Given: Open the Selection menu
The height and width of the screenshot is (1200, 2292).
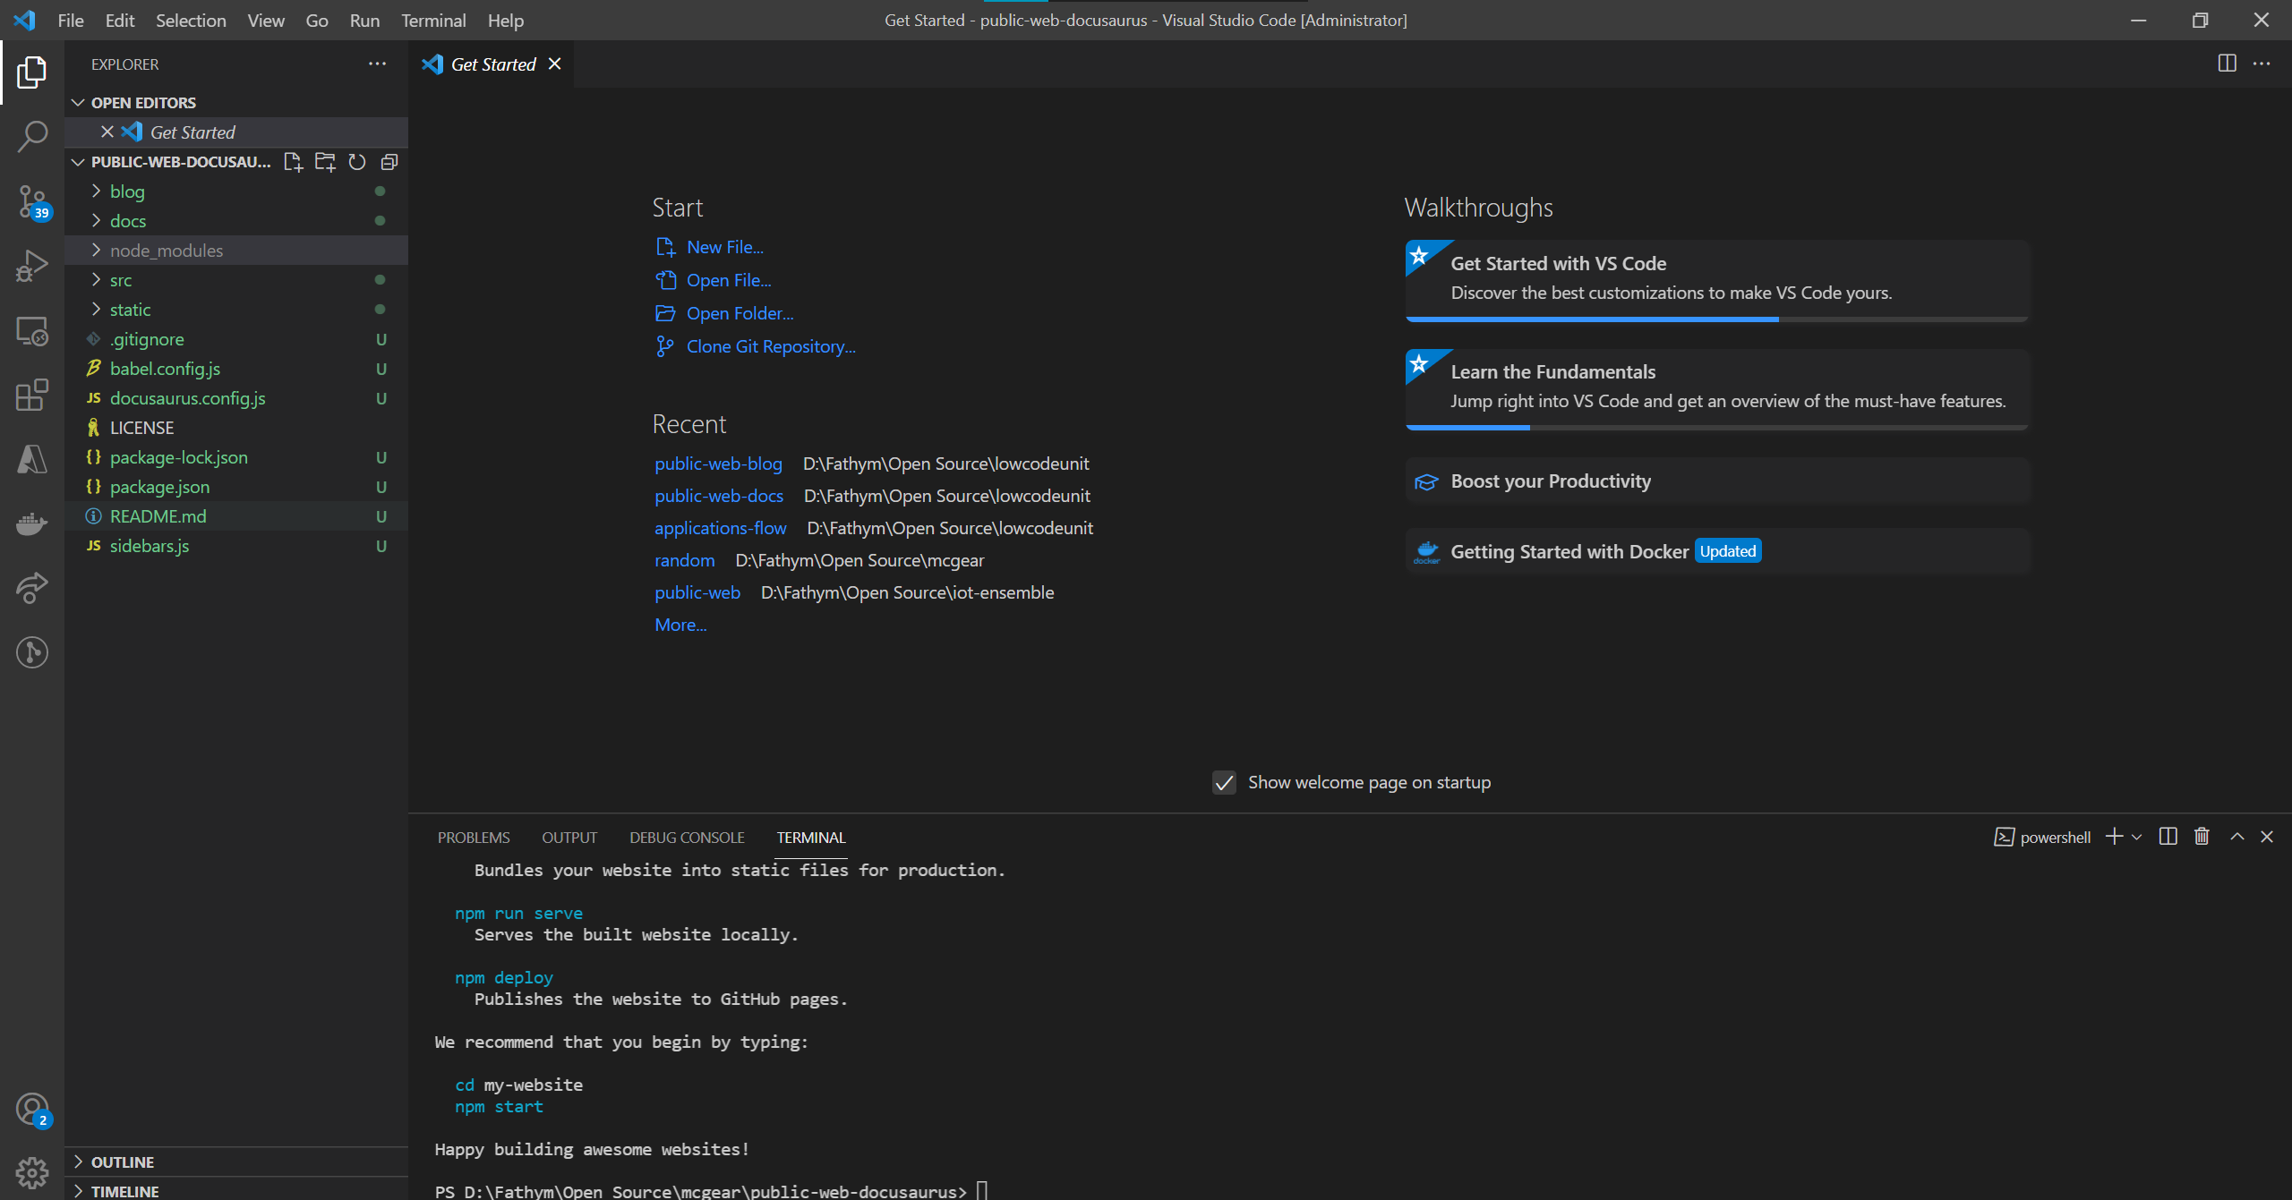Looking at the screenshot, I should (191, 20).
